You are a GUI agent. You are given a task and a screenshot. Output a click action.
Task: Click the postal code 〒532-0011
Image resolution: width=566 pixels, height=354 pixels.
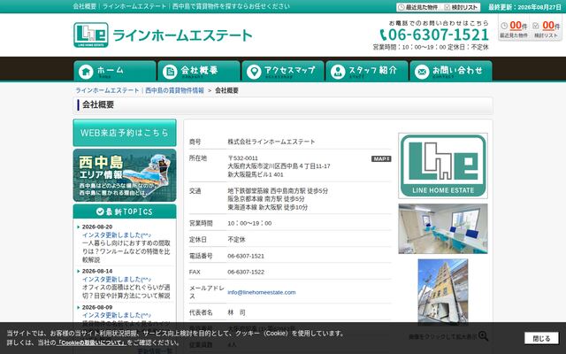click(x=242, y=158)
